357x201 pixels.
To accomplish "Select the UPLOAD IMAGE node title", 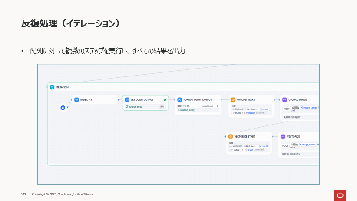I will pos(297,100).
